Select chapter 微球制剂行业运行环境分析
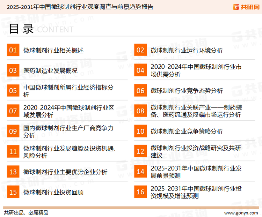Image resolution: width=262 pixels, height=217 pixels. [187, 50]
